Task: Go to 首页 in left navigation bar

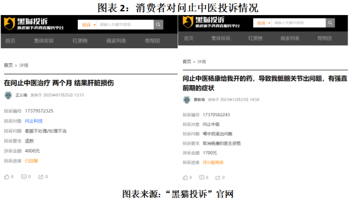Action: (10, 41)
